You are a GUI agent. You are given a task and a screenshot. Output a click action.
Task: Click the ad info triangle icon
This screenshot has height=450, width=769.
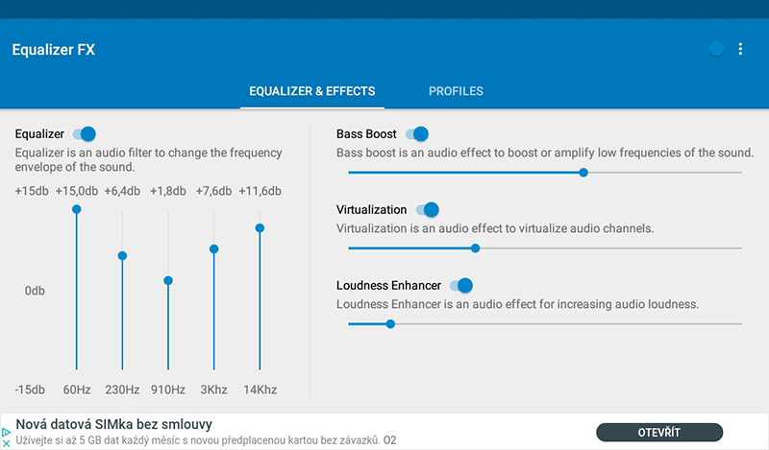pyautogui.click(x=7, y=433)
